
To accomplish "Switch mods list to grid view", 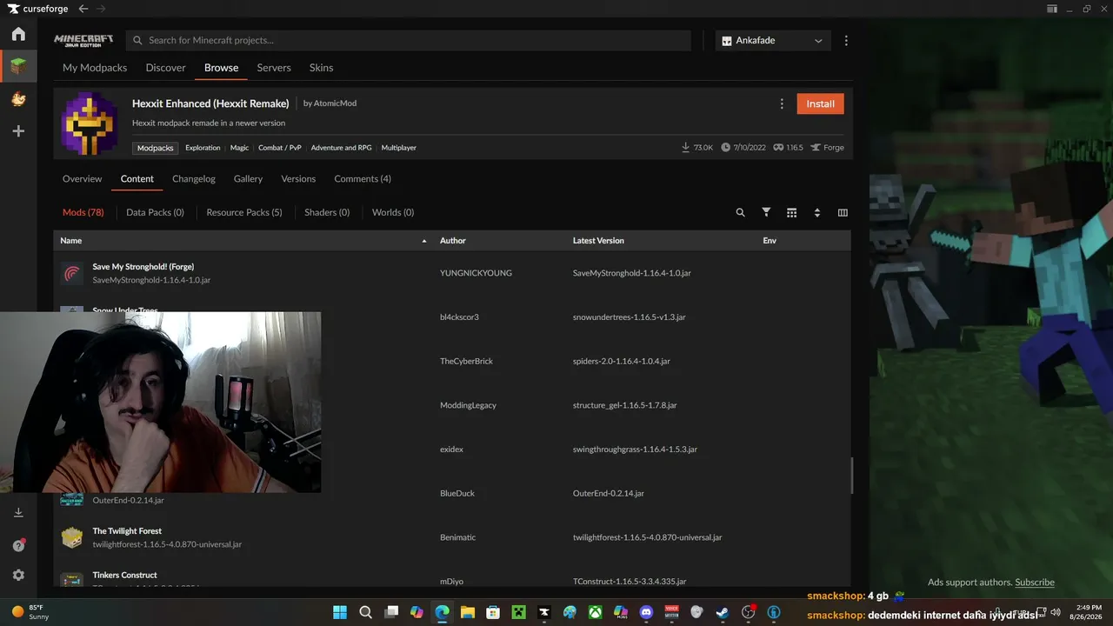I will [791, 213].
